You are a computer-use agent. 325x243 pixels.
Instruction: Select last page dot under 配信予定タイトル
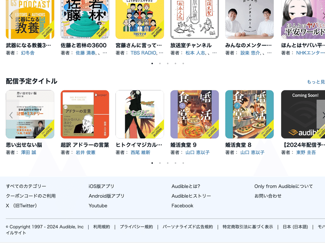tap(183, 163)
